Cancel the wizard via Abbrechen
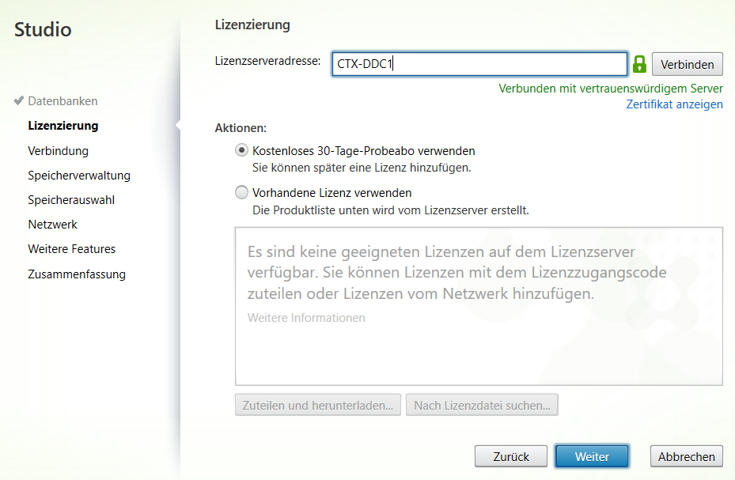The image size is (735, 480). [686, 456]
